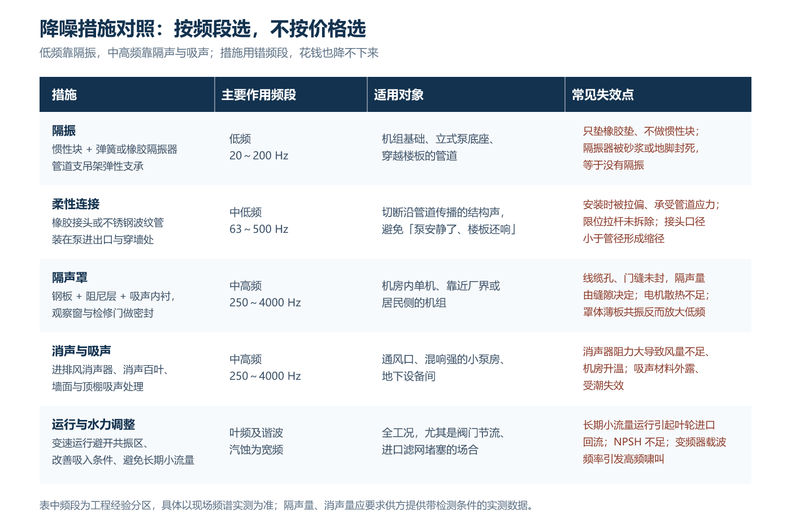Select the column header 适用对象

pyautogui.click(x=399, y=94)
